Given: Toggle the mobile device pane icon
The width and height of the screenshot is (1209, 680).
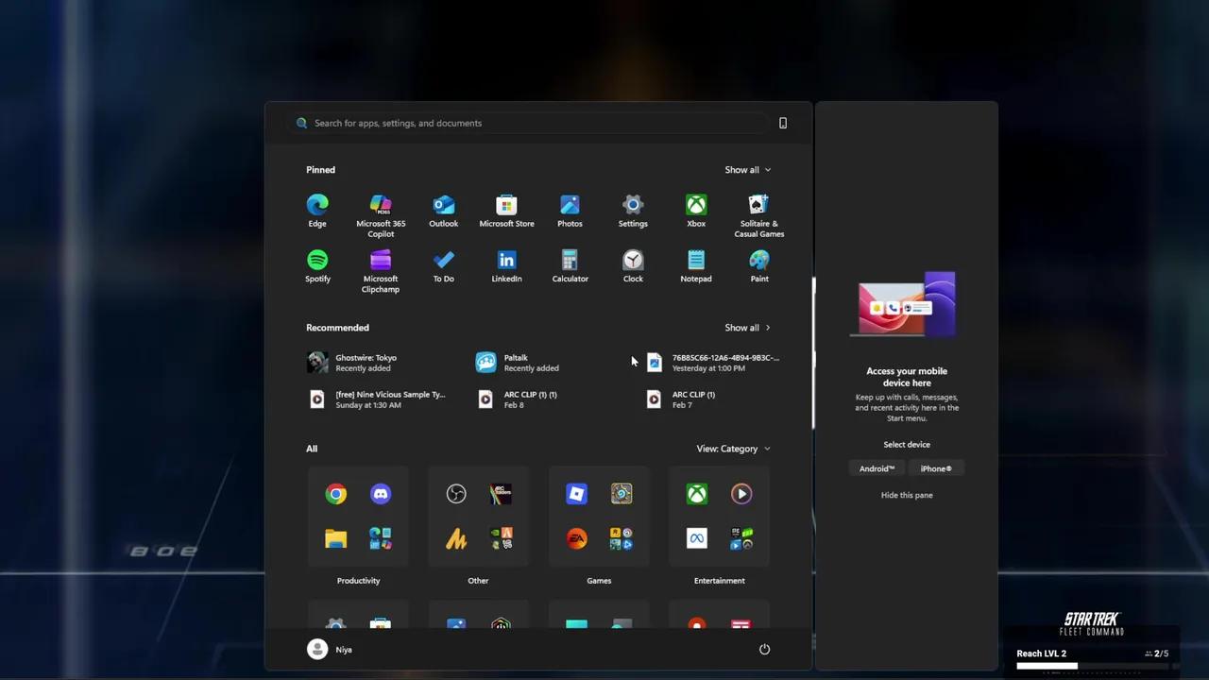Looking at the screenshot, I should [782, 123].
